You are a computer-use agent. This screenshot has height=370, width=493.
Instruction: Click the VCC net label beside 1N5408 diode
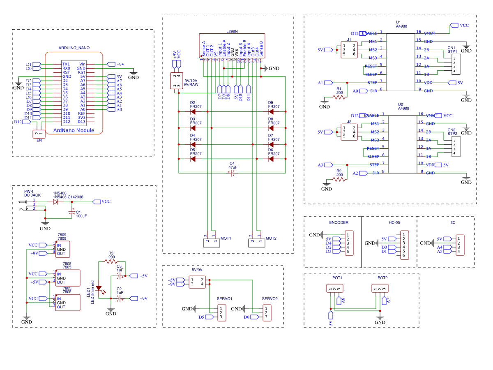click(101, 201)
